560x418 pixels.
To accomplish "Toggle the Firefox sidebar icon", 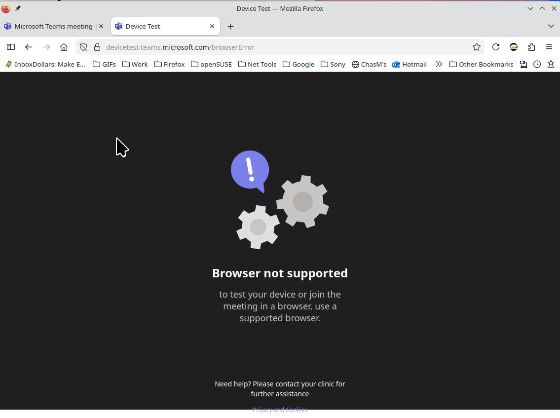I will tap(11, 47).
